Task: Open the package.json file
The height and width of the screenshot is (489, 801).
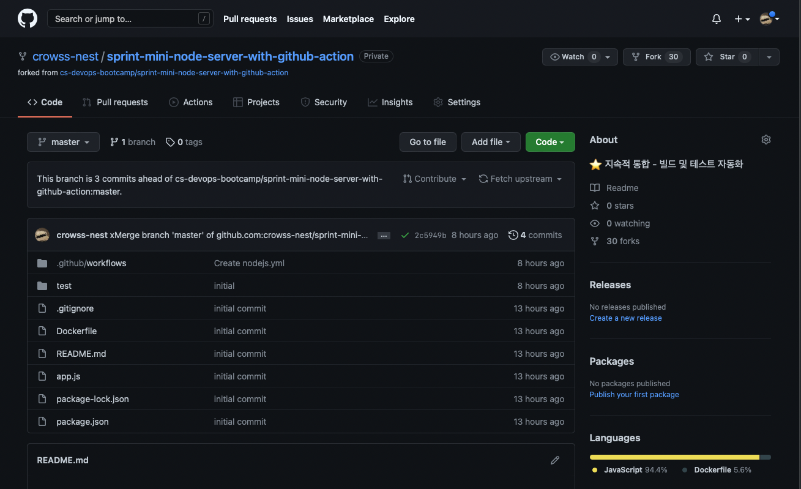Action: coord(83,422)
